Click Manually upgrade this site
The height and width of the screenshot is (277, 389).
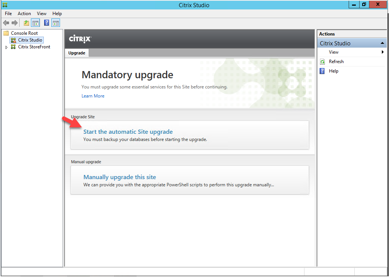(120, 177)
